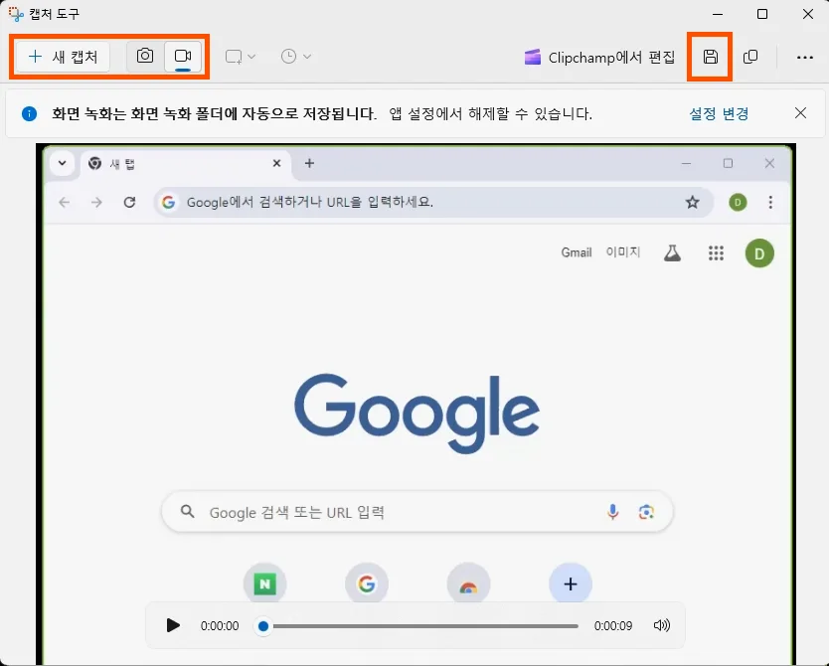Dismiss the notification banner with X

[800, 112]
